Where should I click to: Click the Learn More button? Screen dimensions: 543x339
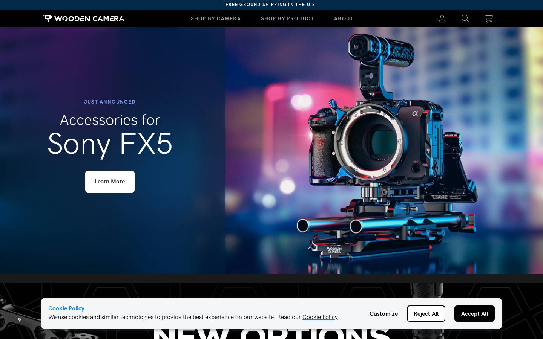pyautogui.click(x=110, y=182)
